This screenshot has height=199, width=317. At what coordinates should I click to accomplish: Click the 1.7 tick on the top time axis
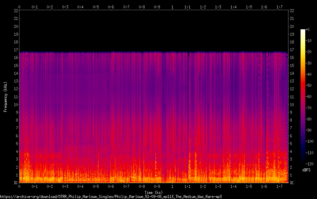tap(279, 7)
